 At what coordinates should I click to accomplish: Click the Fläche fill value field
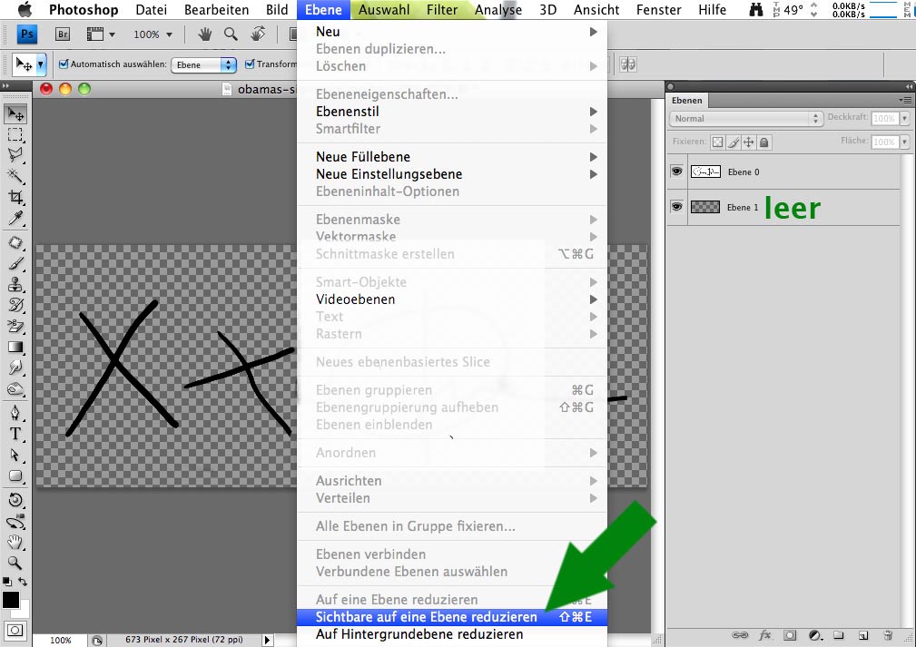click(x=884, y=142)
